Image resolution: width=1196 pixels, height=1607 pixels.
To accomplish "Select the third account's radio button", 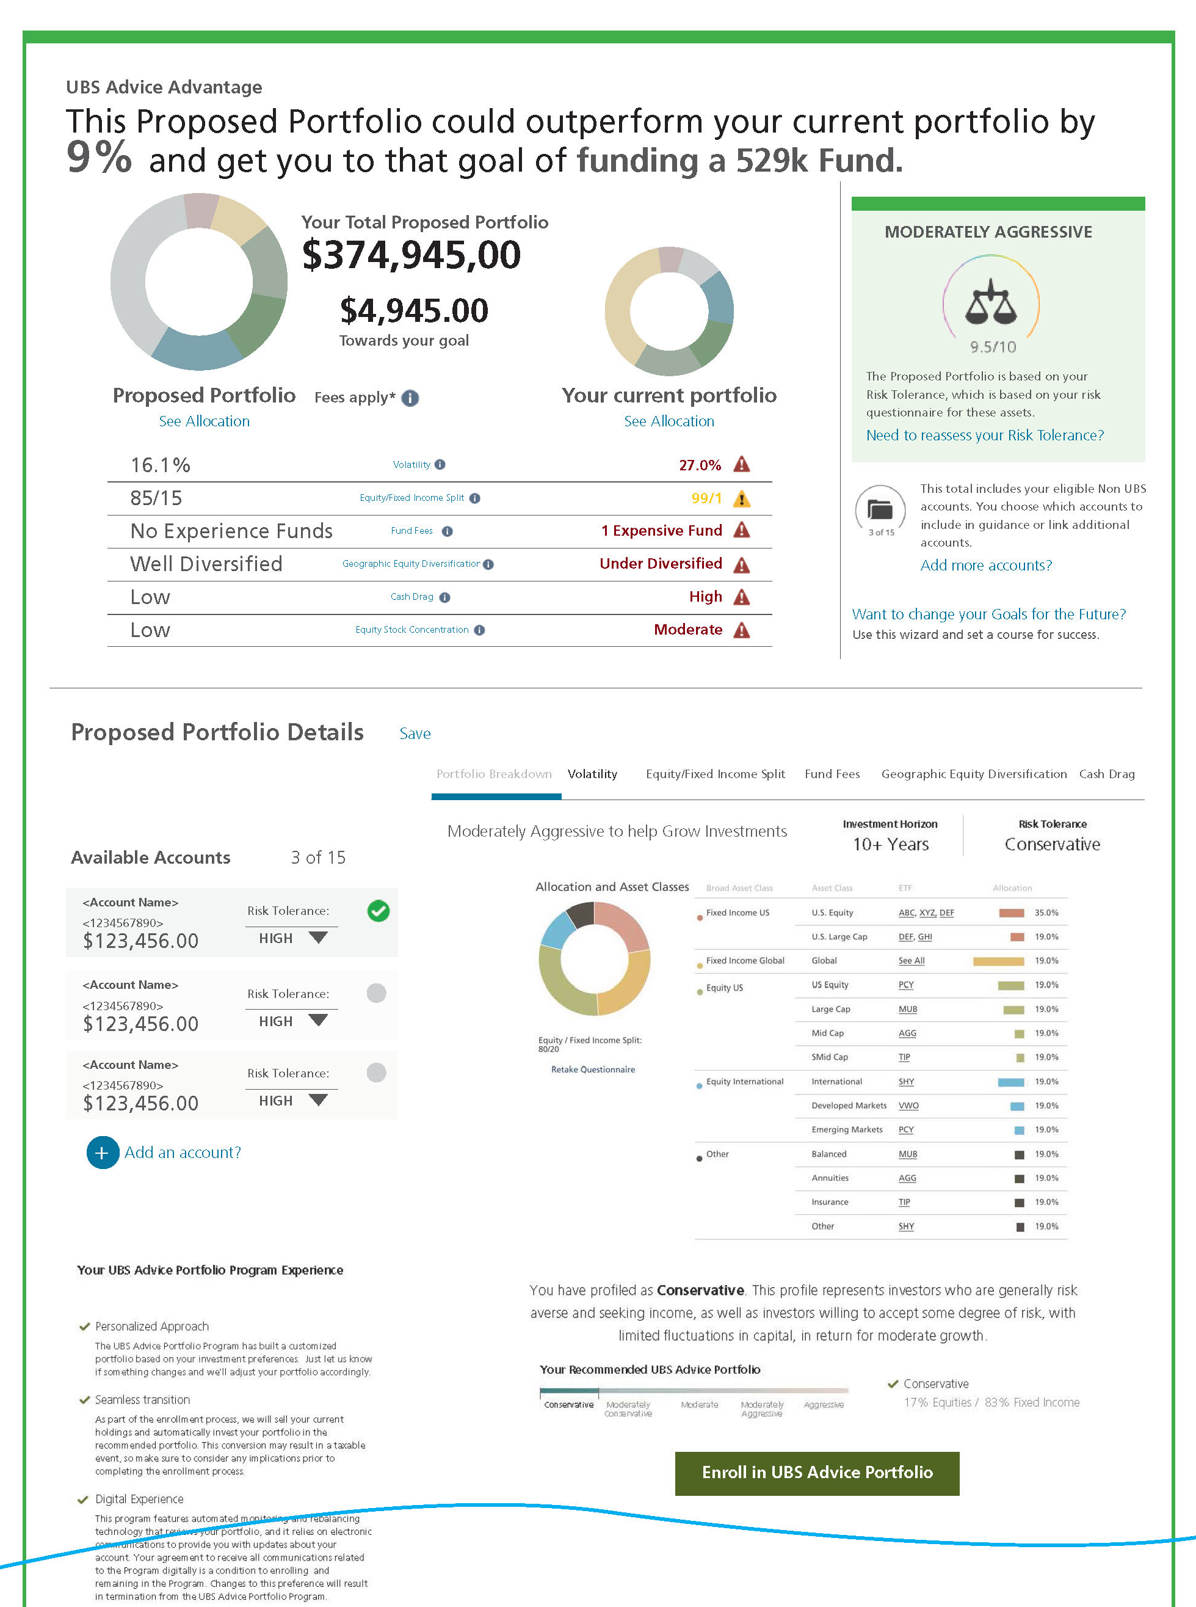I will pos(377,1073).
